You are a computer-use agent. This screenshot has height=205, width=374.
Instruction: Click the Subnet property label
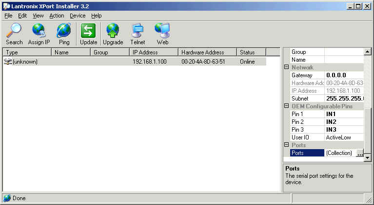(x=300, y=99)
